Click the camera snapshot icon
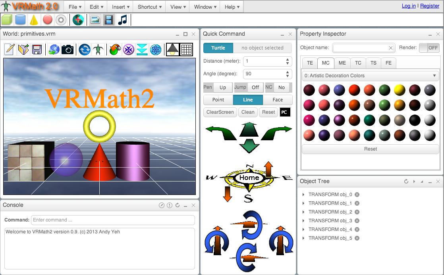The width and height of the screenshot is (444, 275). click(x=67, y=50)
